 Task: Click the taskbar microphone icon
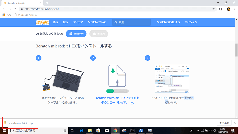[x=65, y=131]
